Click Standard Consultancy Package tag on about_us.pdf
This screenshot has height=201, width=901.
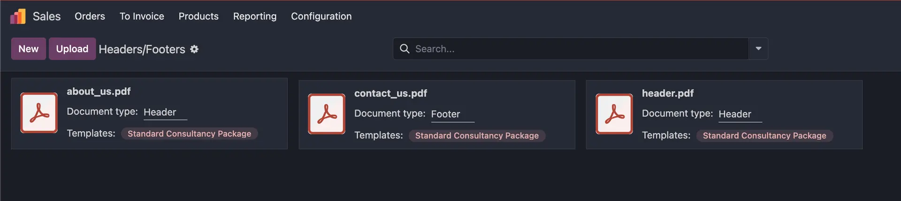pyautogui.click(x=189, y=134)
